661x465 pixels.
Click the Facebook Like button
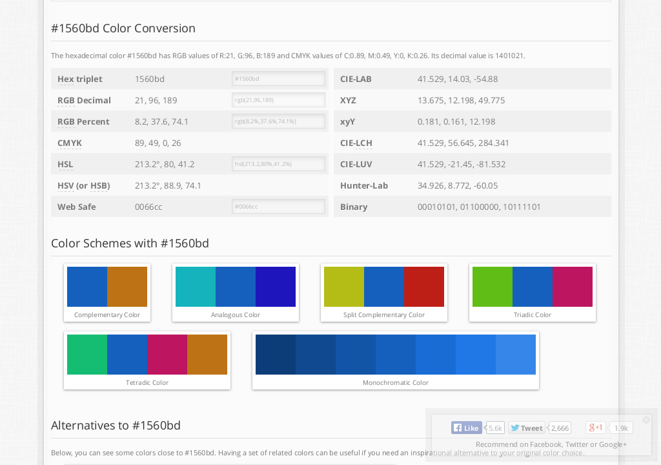466,428
